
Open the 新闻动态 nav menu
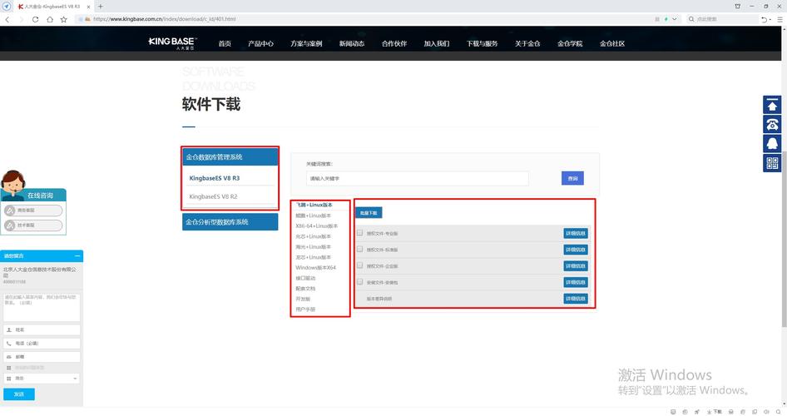point(351,43)
